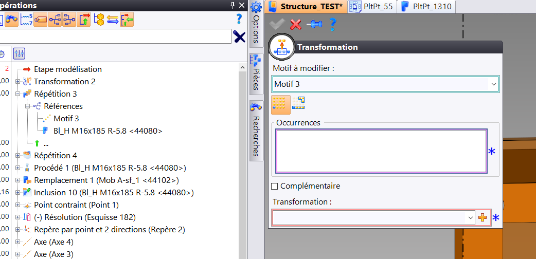Viewport: 536px width, 259px height.
Task: Click inside the Occurrences list box
Action: (381, 151)
